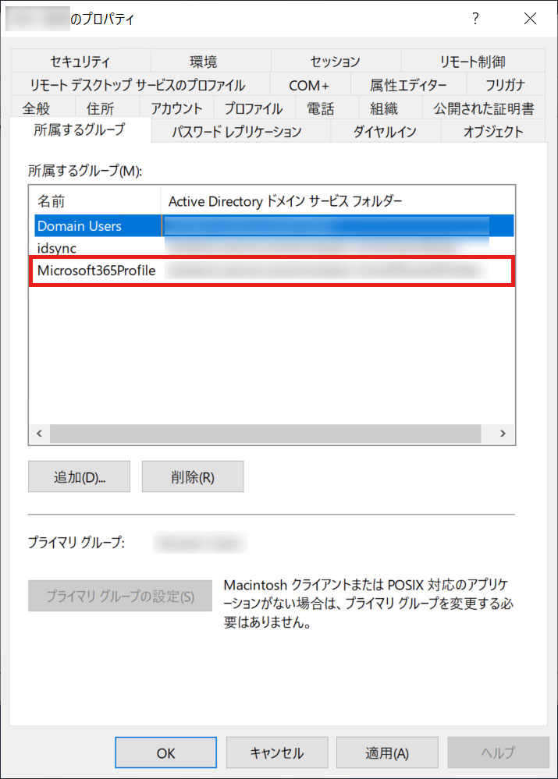Select the idsync group row
This screenshot has height=779, width=558.
[274, 247]
